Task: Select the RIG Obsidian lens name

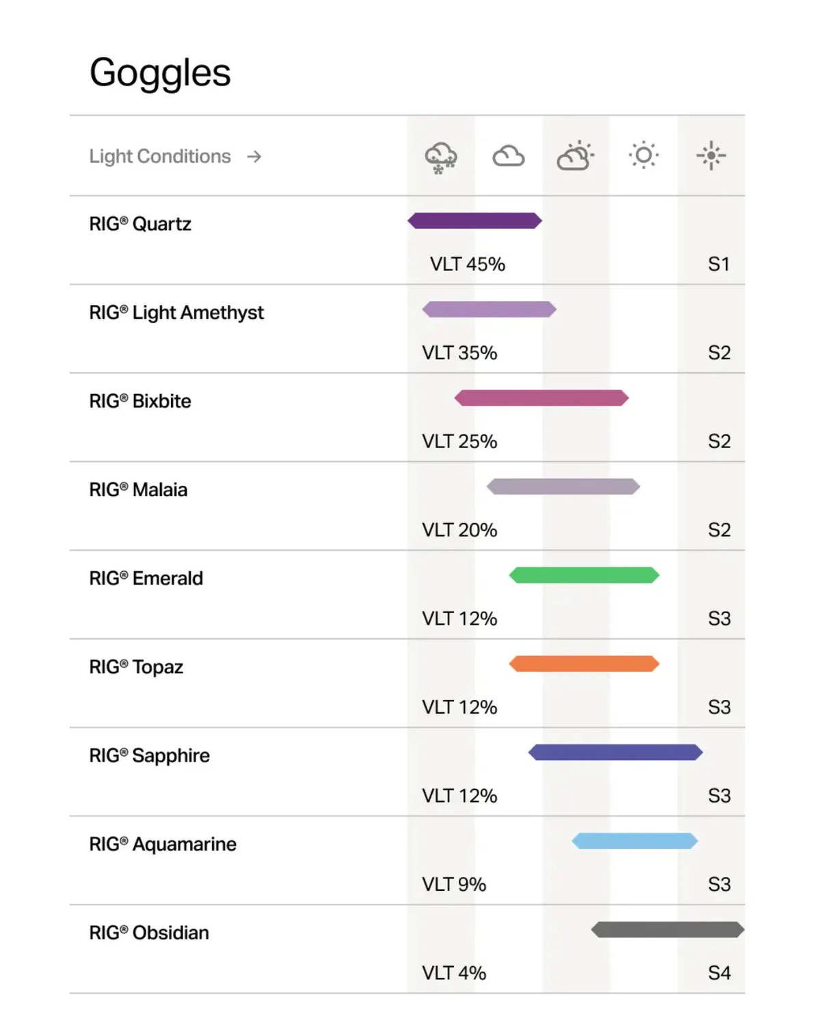Action: pyautogui.click(x=149, y=933)
